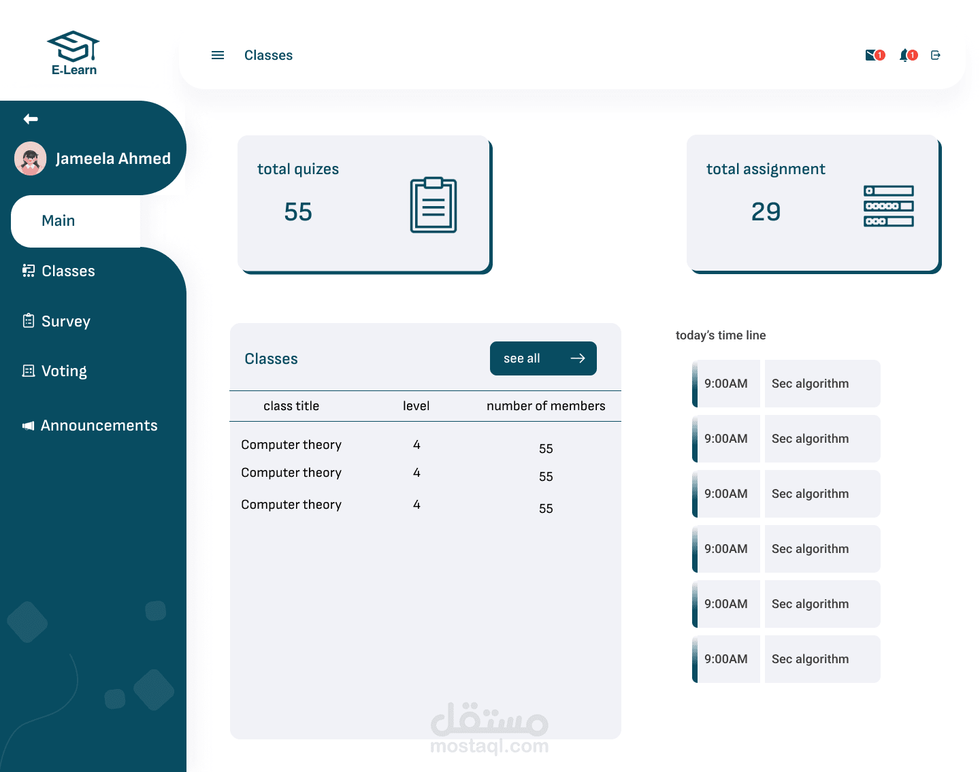Click the E-Learn graduation cap logo
Image resolution: width=980 pixels, height=772 pixels.
coord(73,53)
